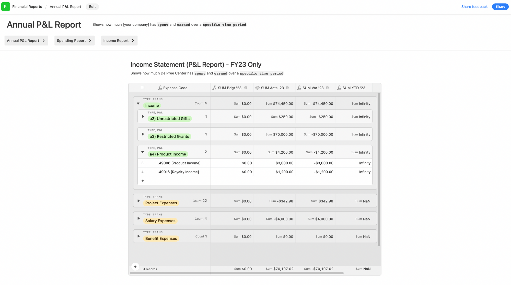511x285 pixels.
Task: Collapse the Income group
Action: [x=138, y=104]
